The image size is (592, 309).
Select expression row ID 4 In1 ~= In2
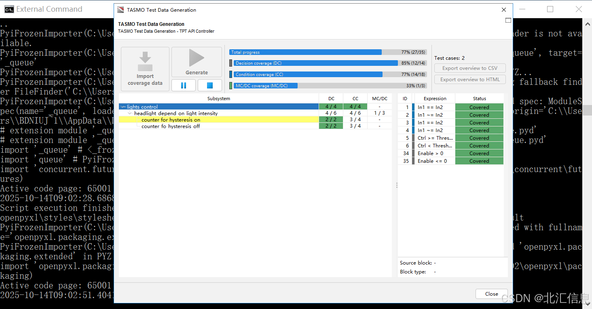click(451, 130)
